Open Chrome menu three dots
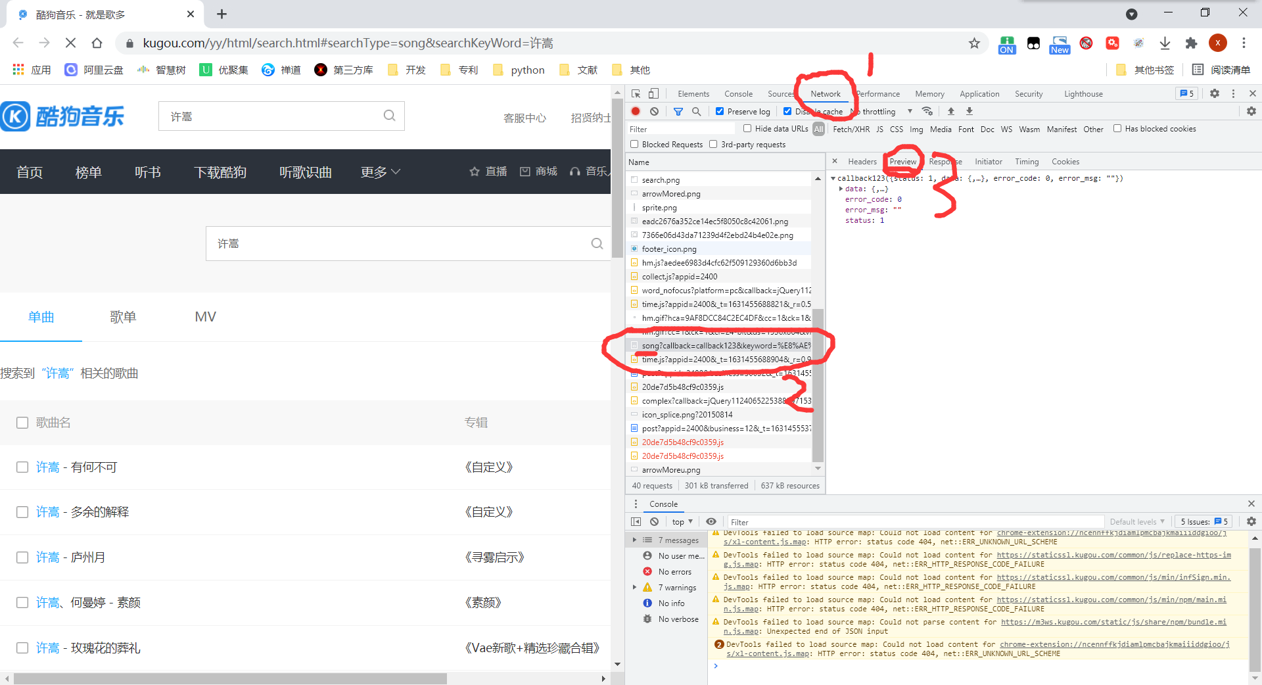The height and width of the screenshot is (685, 1262). tap(1244, 43)
